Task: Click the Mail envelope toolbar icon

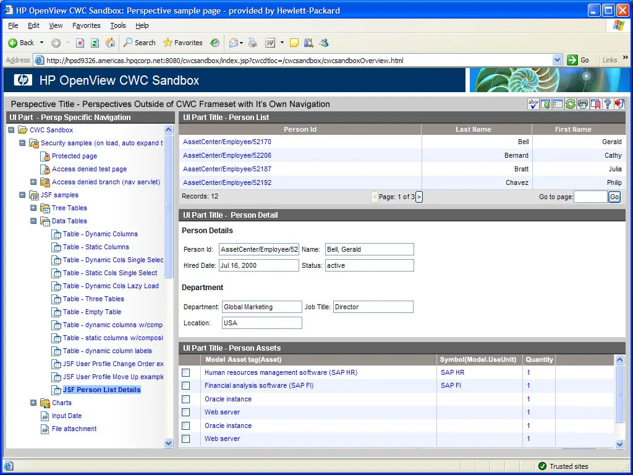Action: tap(233, 43)
